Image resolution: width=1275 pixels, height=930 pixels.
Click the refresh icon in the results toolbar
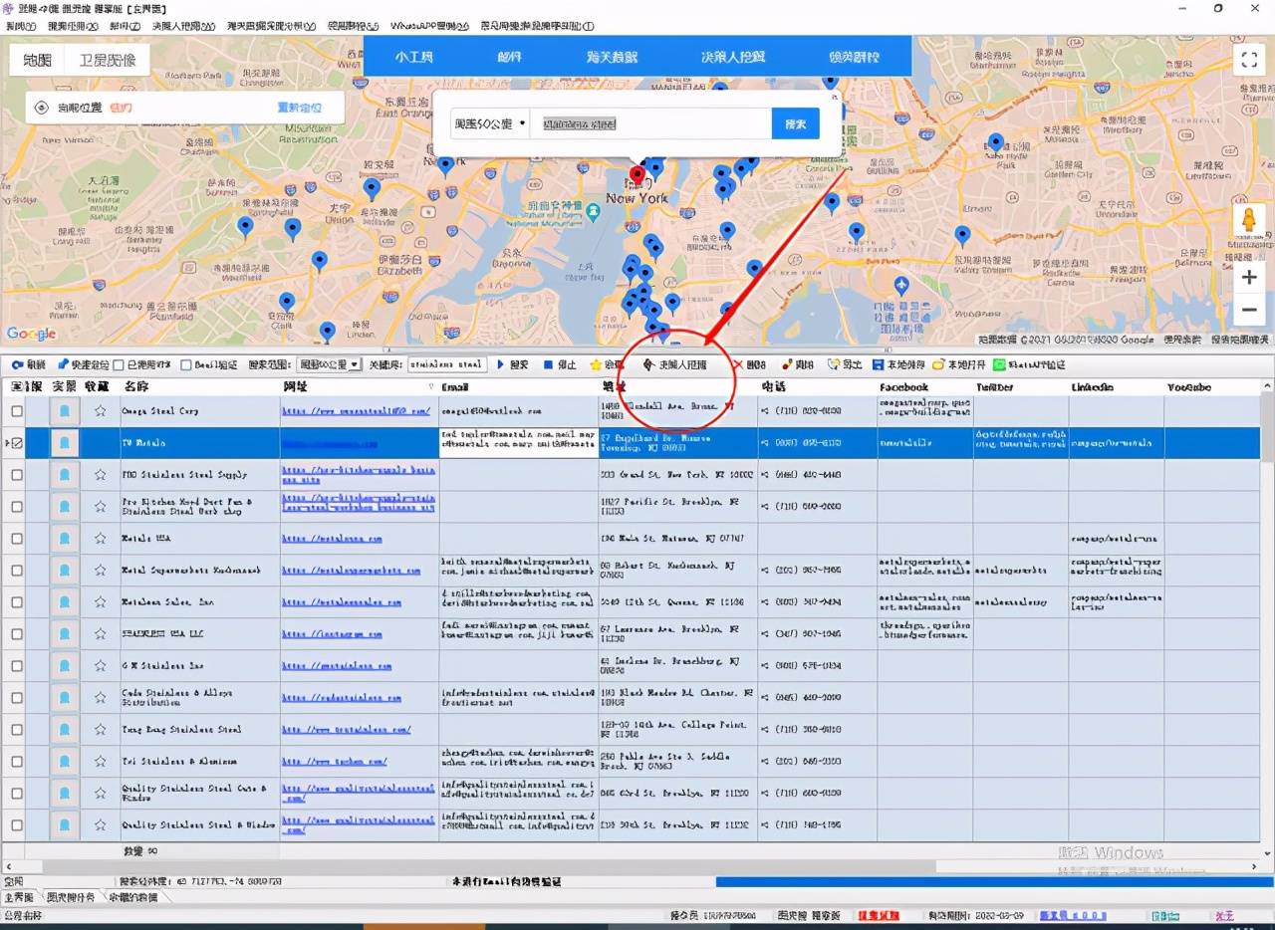17,365
